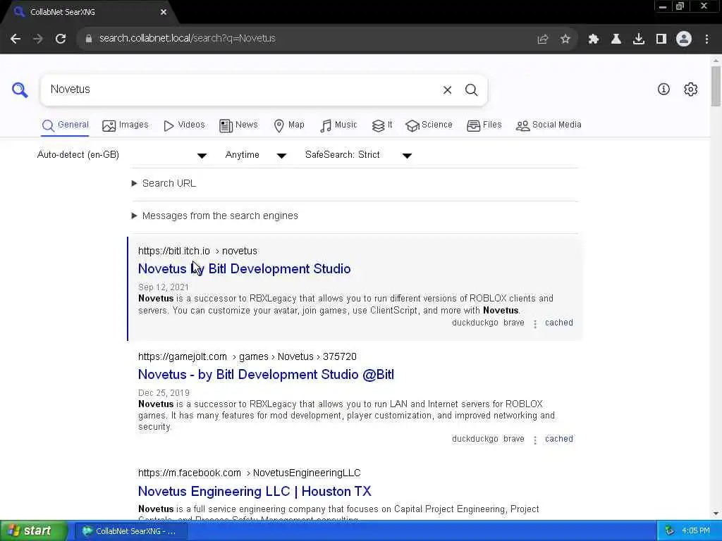Close the CollabNet SearXNG browser tab

pos(164,12)
